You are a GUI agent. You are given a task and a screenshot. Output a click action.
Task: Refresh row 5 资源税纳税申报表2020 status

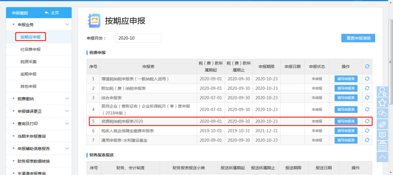(x=367, y=121)
